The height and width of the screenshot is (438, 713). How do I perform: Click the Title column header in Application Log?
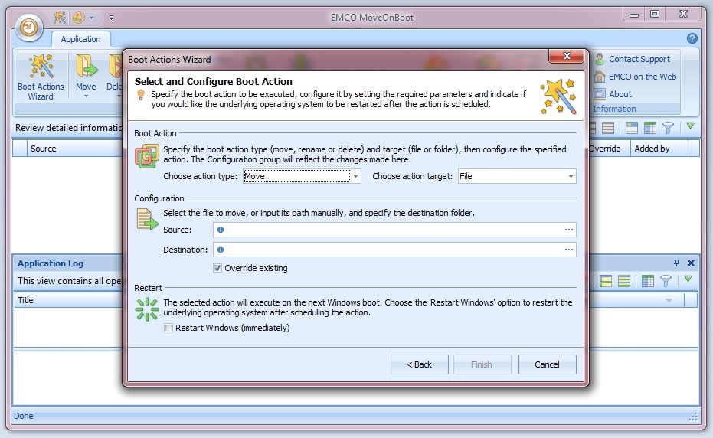click(68, 300)
